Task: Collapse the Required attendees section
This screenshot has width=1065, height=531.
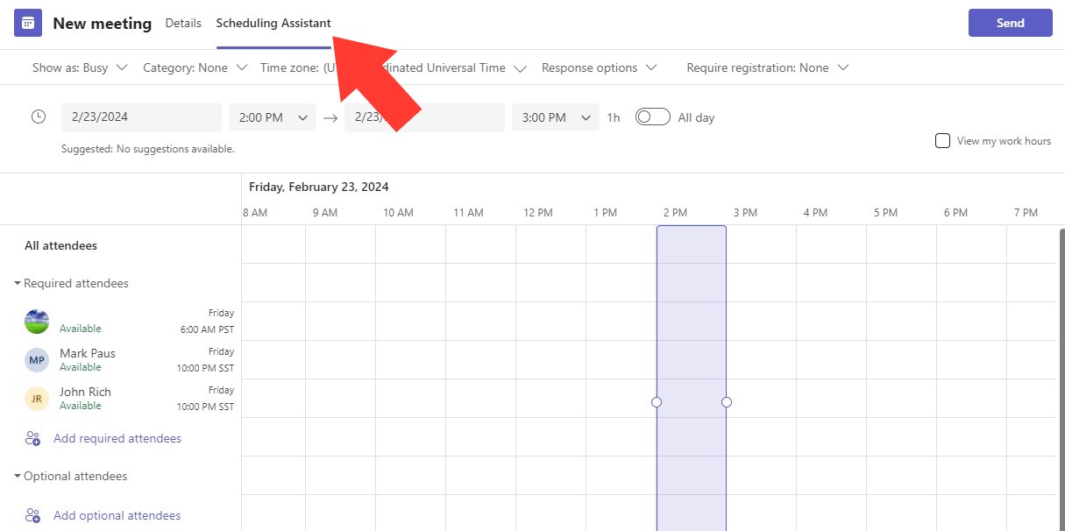Action: coord(72,283)
